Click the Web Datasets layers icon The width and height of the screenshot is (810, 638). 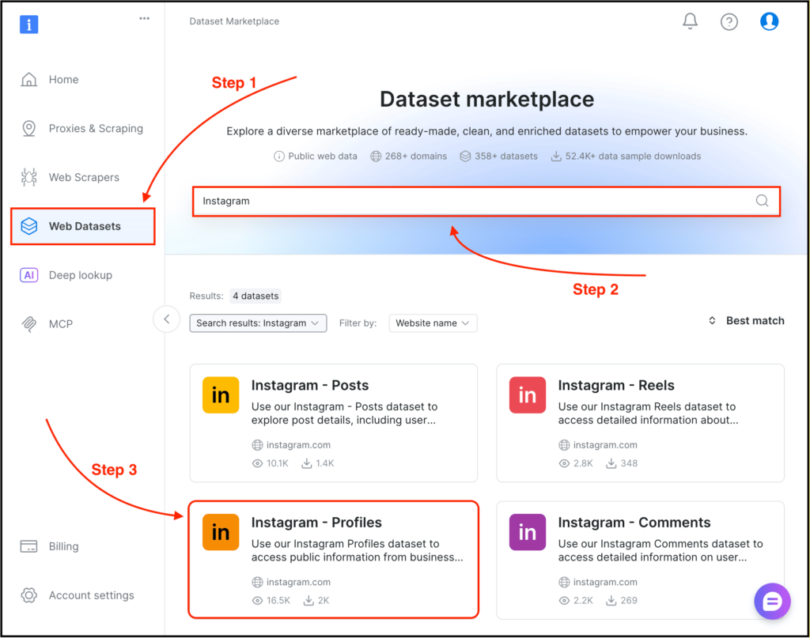[29, 226]
